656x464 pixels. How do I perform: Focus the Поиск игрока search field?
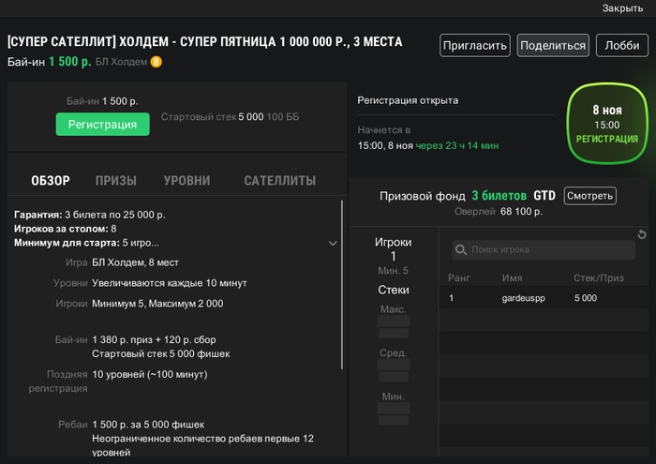pos(544,249)
